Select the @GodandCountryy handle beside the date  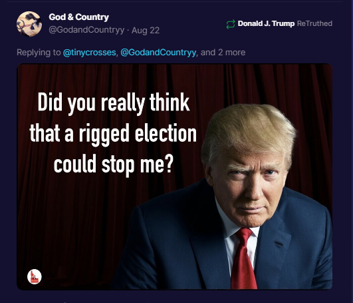pyautogui.click(x=86, y=30)
